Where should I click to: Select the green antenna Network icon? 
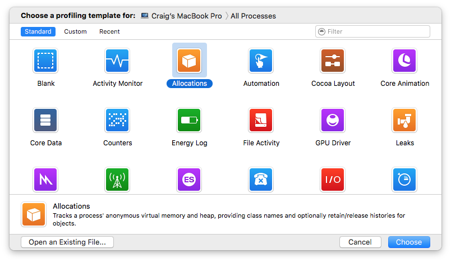[x=117, y=180]
